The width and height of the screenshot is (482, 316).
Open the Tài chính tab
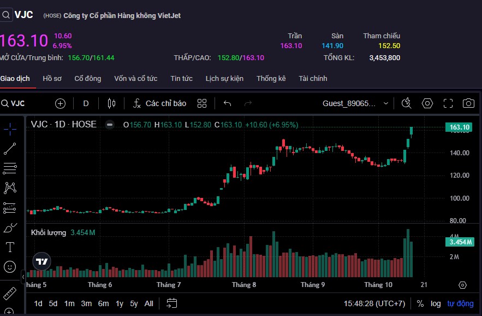click(313, 79)
